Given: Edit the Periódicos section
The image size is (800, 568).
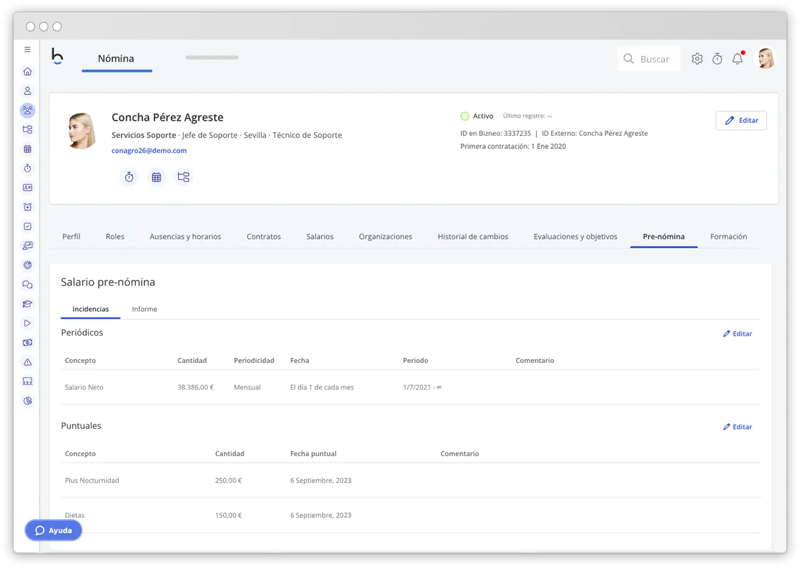Looking at the screenshot, I should pyautogui.click(x=738, y=334).
